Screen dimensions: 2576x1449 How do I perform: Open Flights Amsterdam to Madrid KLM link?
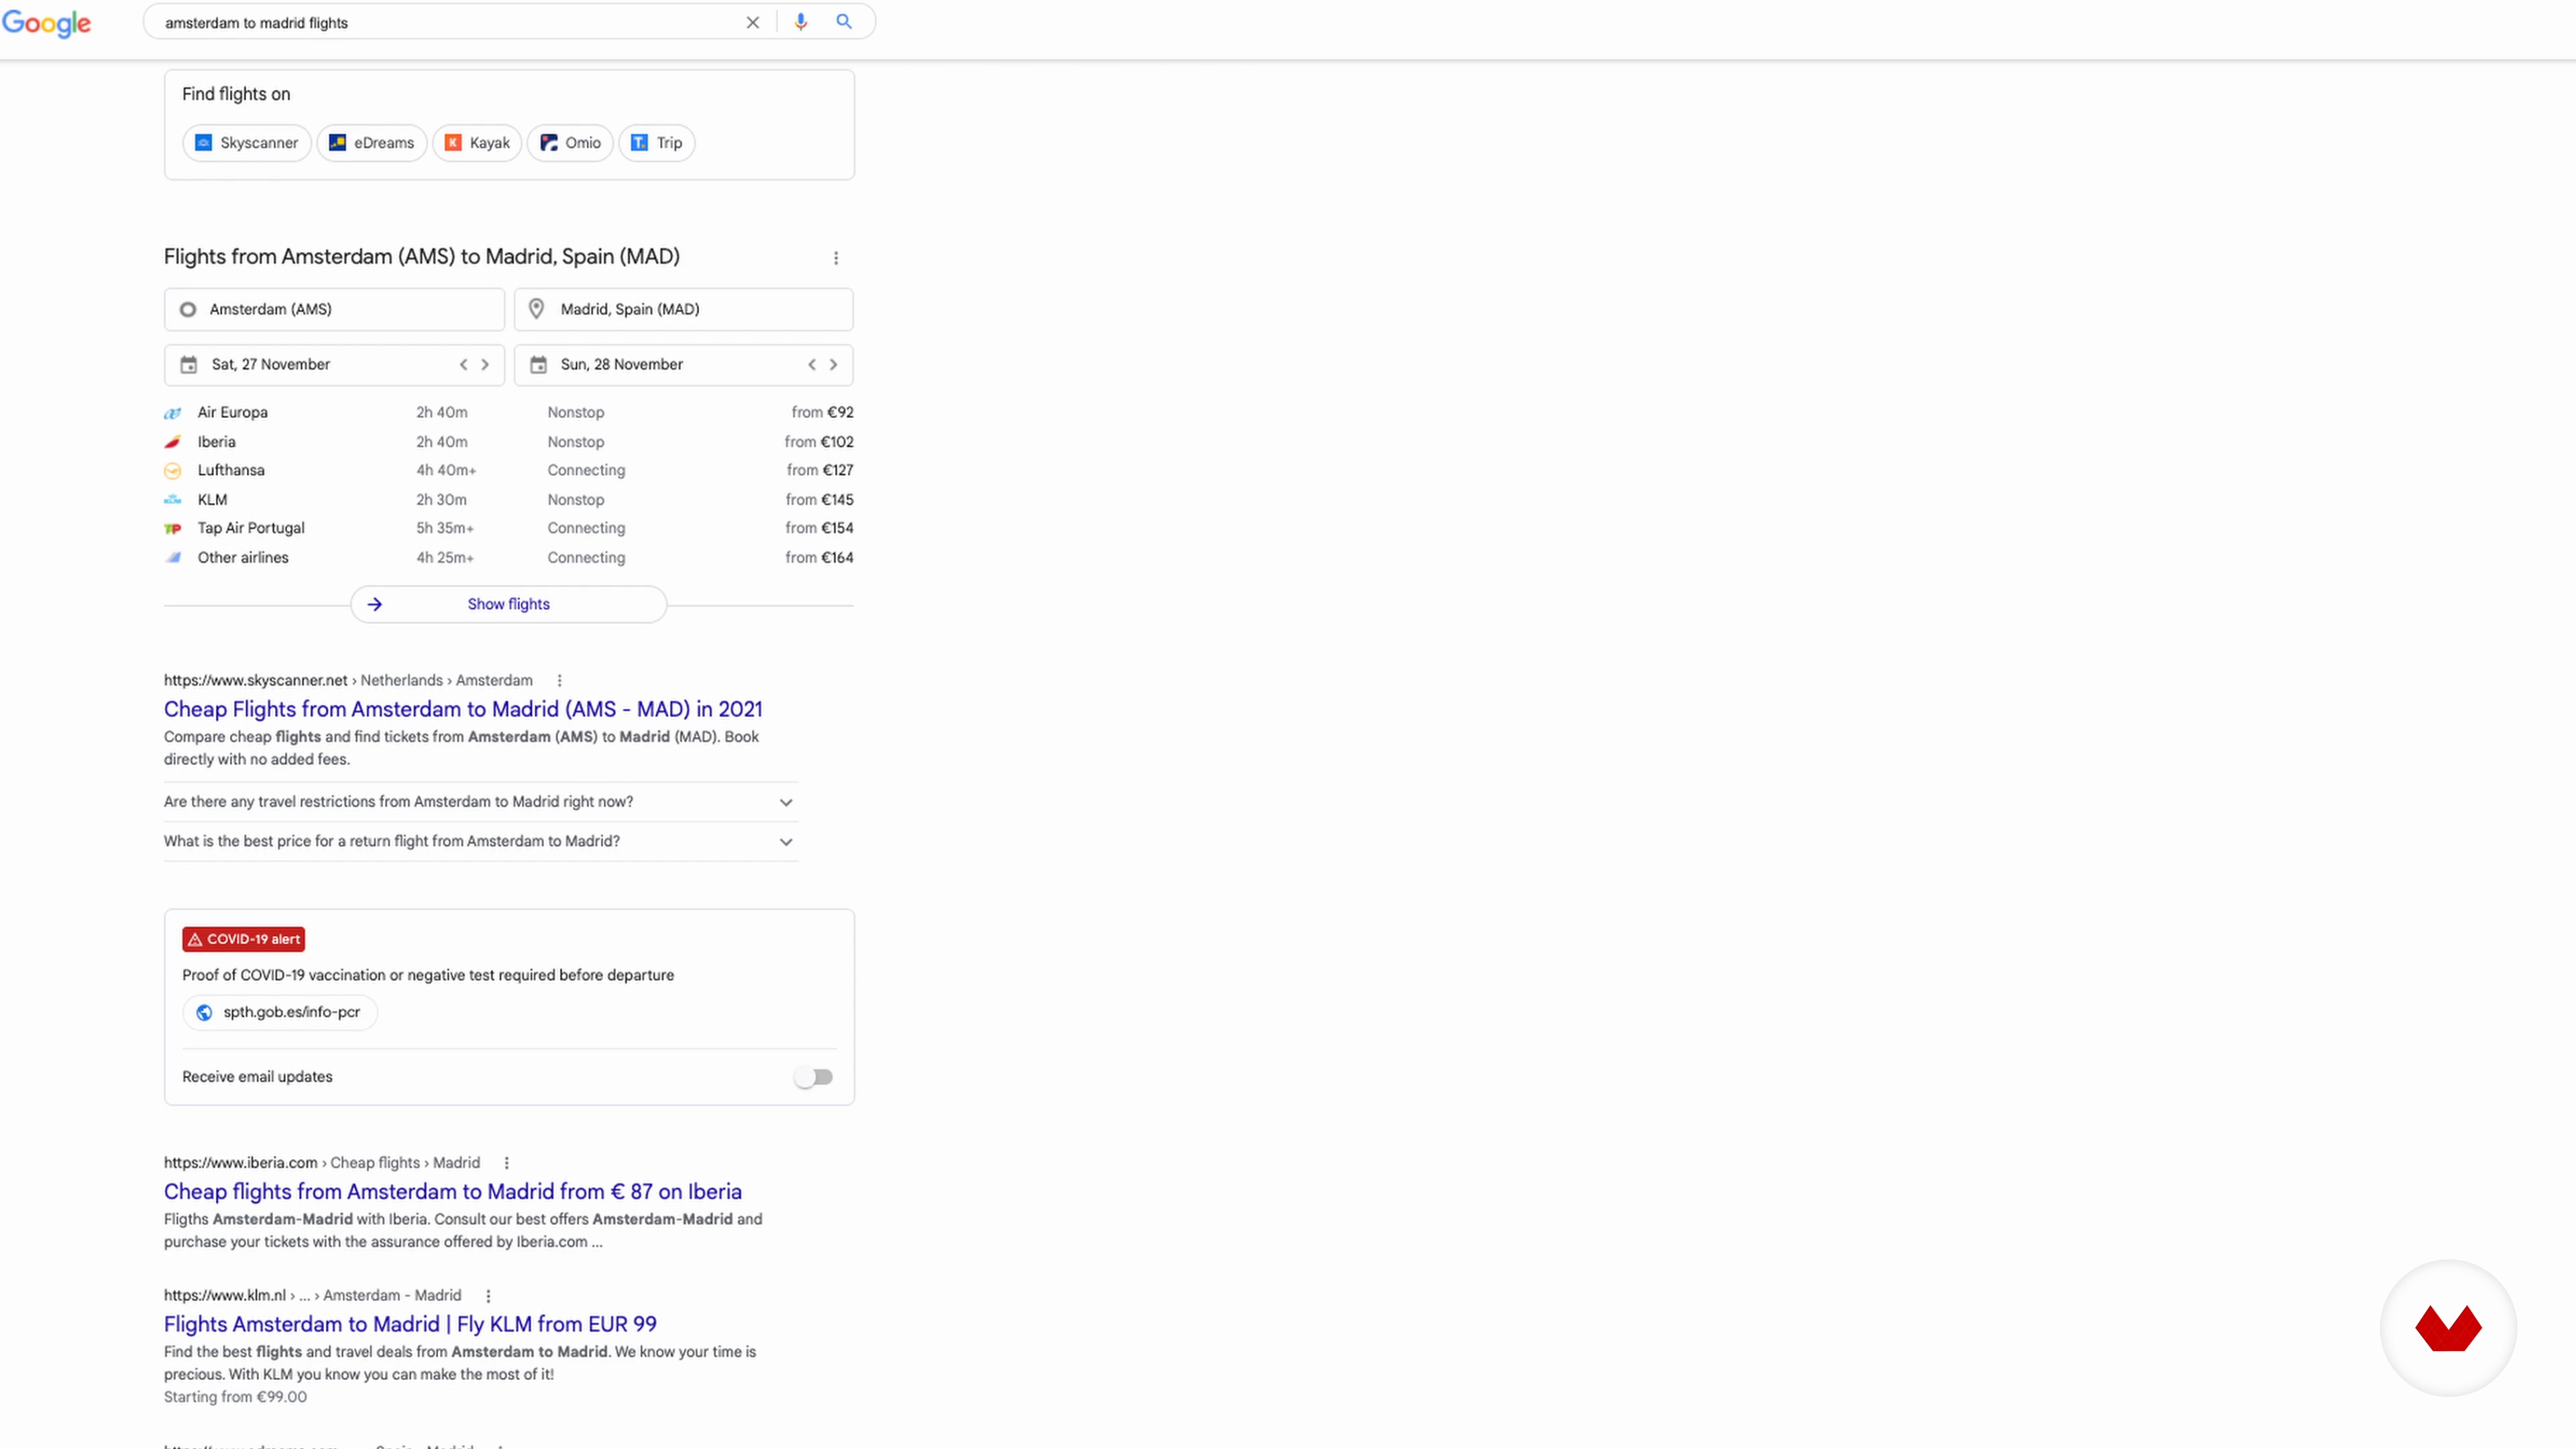[x=410, y=1324]
